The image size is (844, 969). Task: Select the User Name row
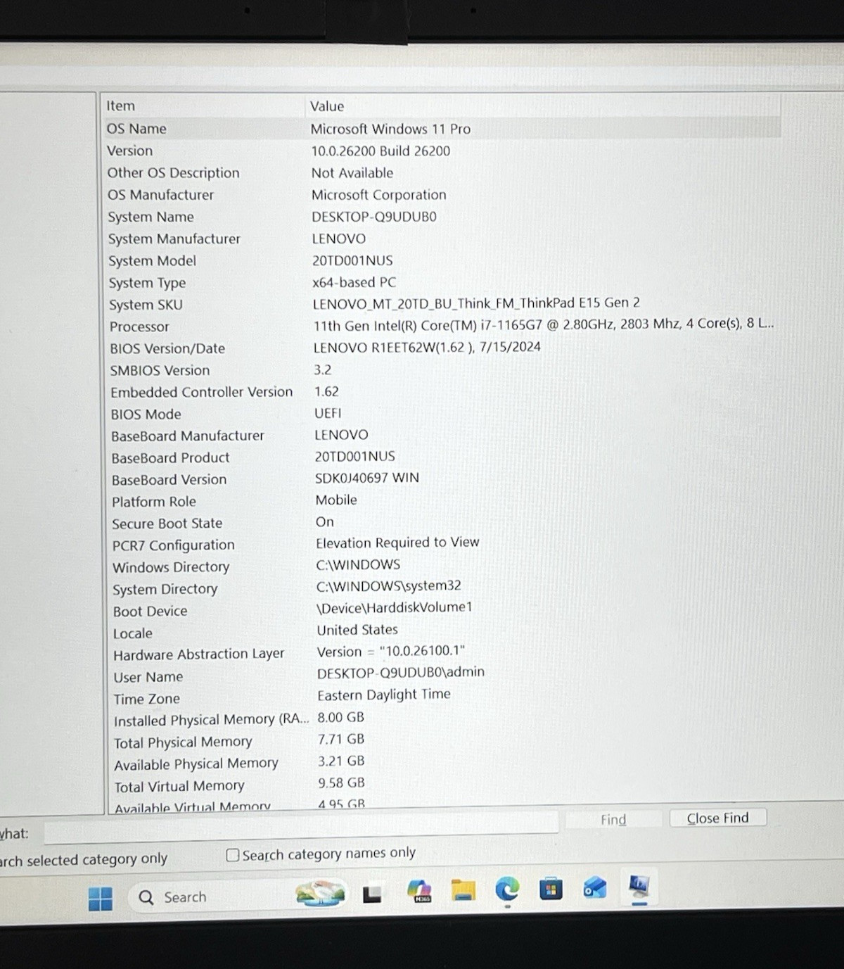[442, 675]
